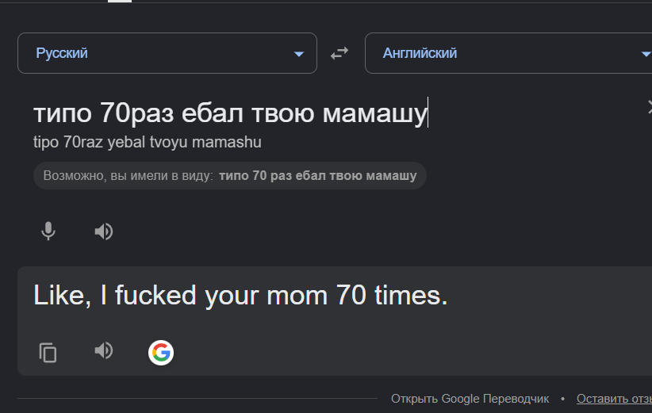Click the blue arrow beside Русский

[x=299, y=54]
